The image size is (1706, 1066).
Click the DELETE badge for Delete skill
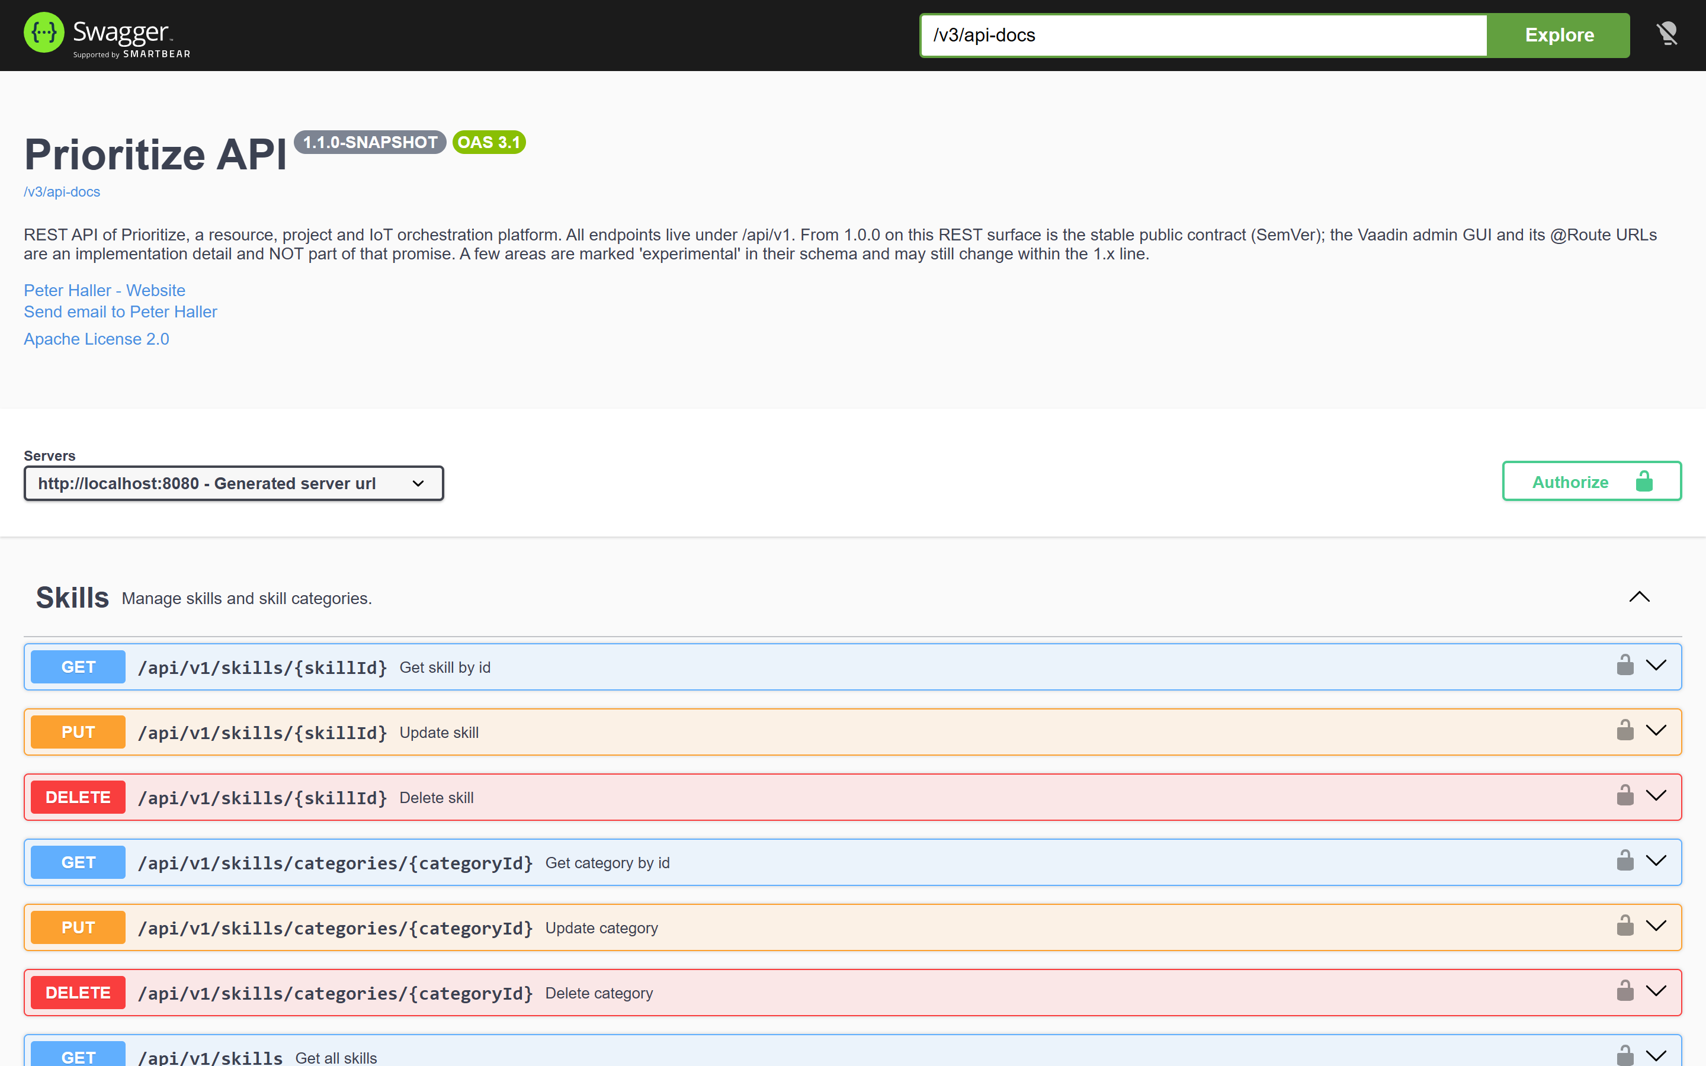[x=78, y=797]
